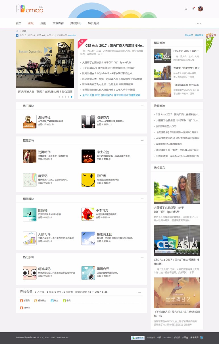This screenshot has height=344, width=219.
Task: Collapse the first 热门版块 section
Action: pos(142,106)
